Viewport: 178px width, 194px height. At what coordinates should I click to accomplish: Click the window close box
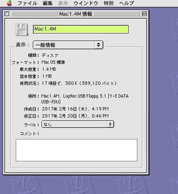[7, 14]
